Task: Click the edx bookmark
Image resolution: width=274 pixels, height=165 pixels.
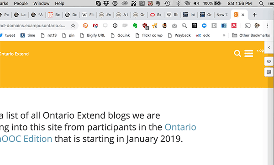Action: click(203, 35)
